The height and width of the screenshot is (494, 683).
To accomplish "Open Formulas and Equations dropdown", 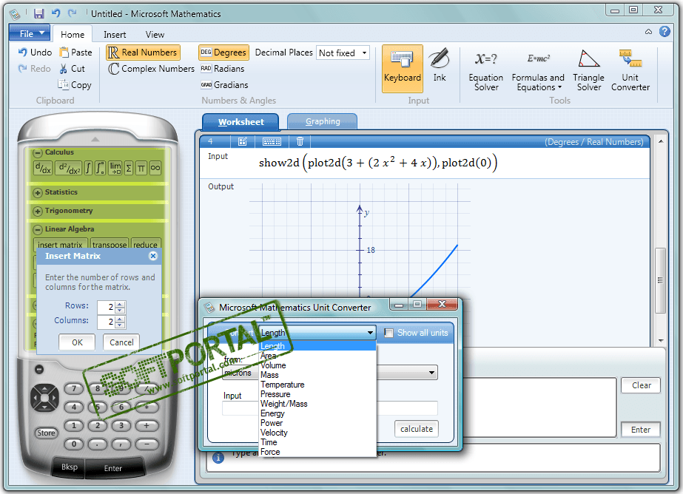I will pyautogui.click(x=538, y=70).
